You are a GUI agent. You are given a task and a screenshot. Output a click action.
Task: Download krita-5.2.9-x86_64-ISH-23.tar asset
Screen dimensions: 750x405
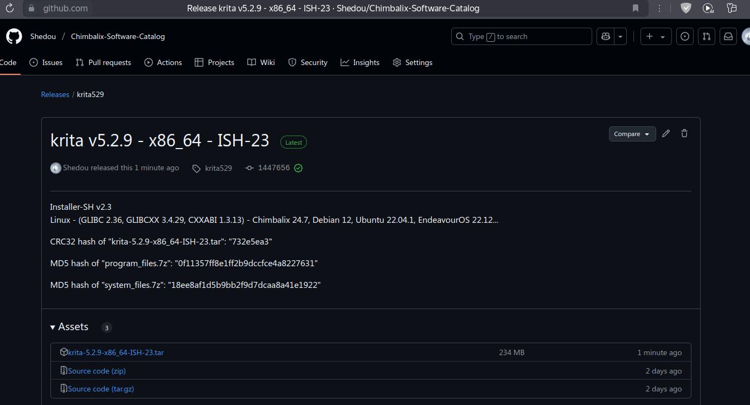[116, 352]
